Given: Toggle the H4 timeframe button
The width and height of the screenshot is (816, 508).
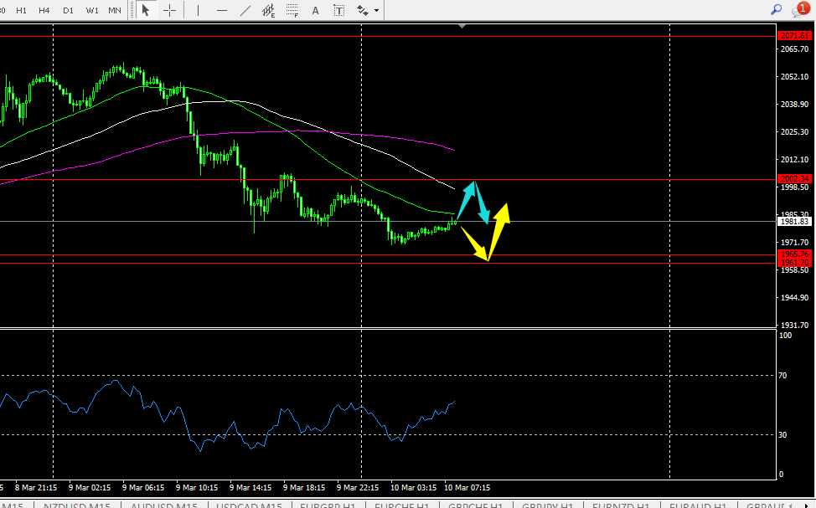Looking at the screenshot, I should pos(45,10).
